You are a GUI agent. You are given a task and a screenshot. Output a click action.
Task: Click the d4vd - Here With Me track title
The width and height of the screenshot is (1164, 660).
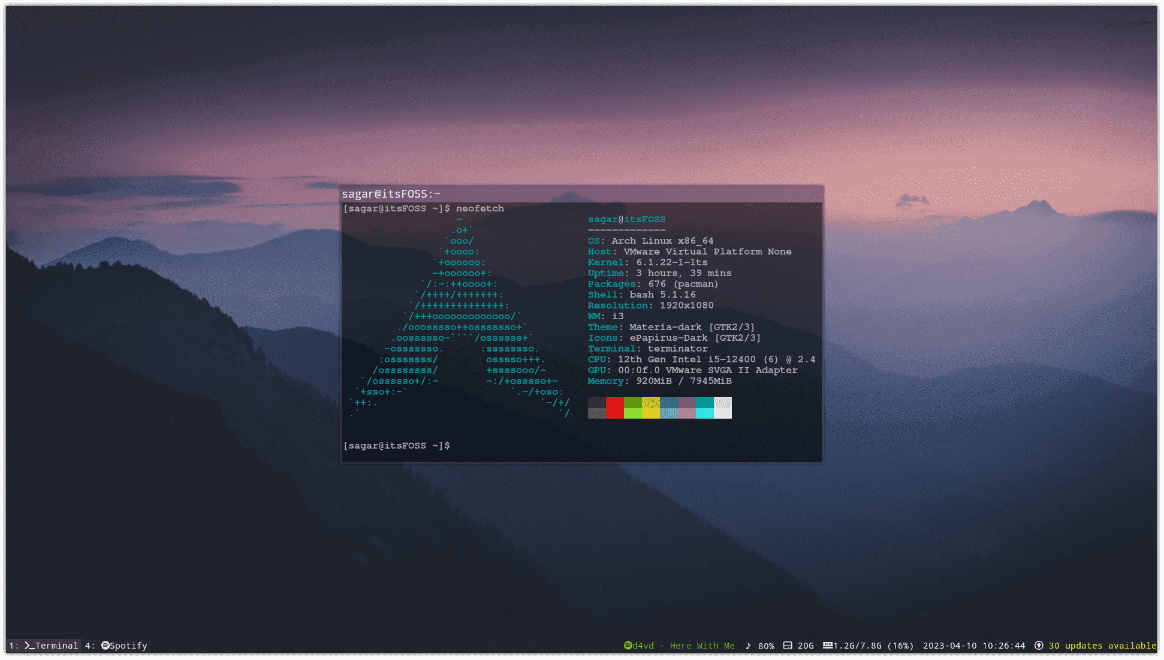coord(681,646)
